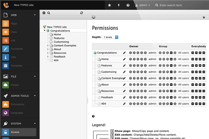
Task: Toggle first Owner permission for Congratulations
Action: click(131, 53)
